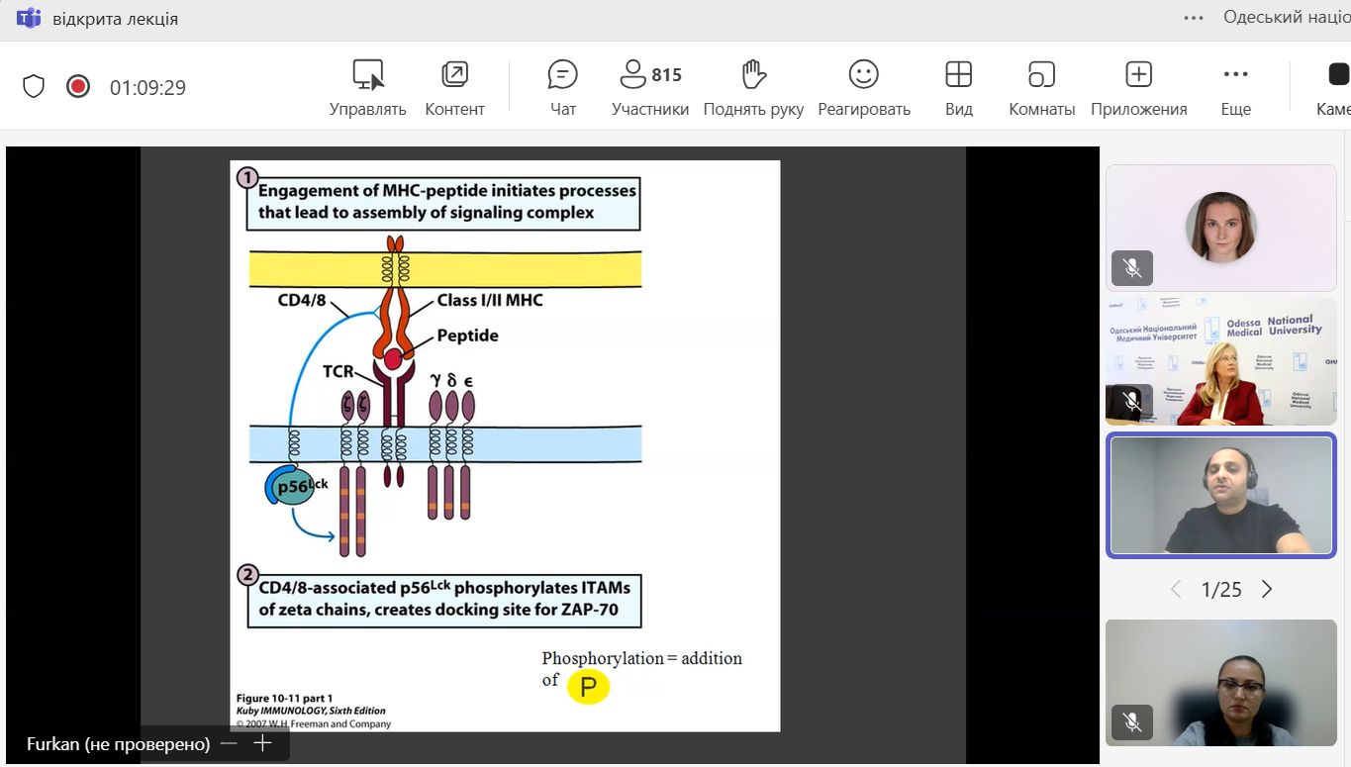Open the Приложения apps icon
This screenshot has height=767, width=1351.
click(x=1138, y=76)
